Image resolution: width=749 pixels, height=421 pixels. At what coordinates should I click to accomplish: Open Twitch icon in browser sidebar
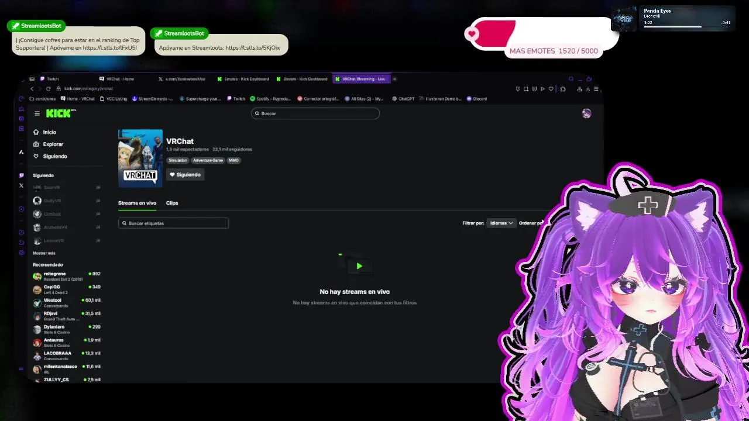[22, 175]
